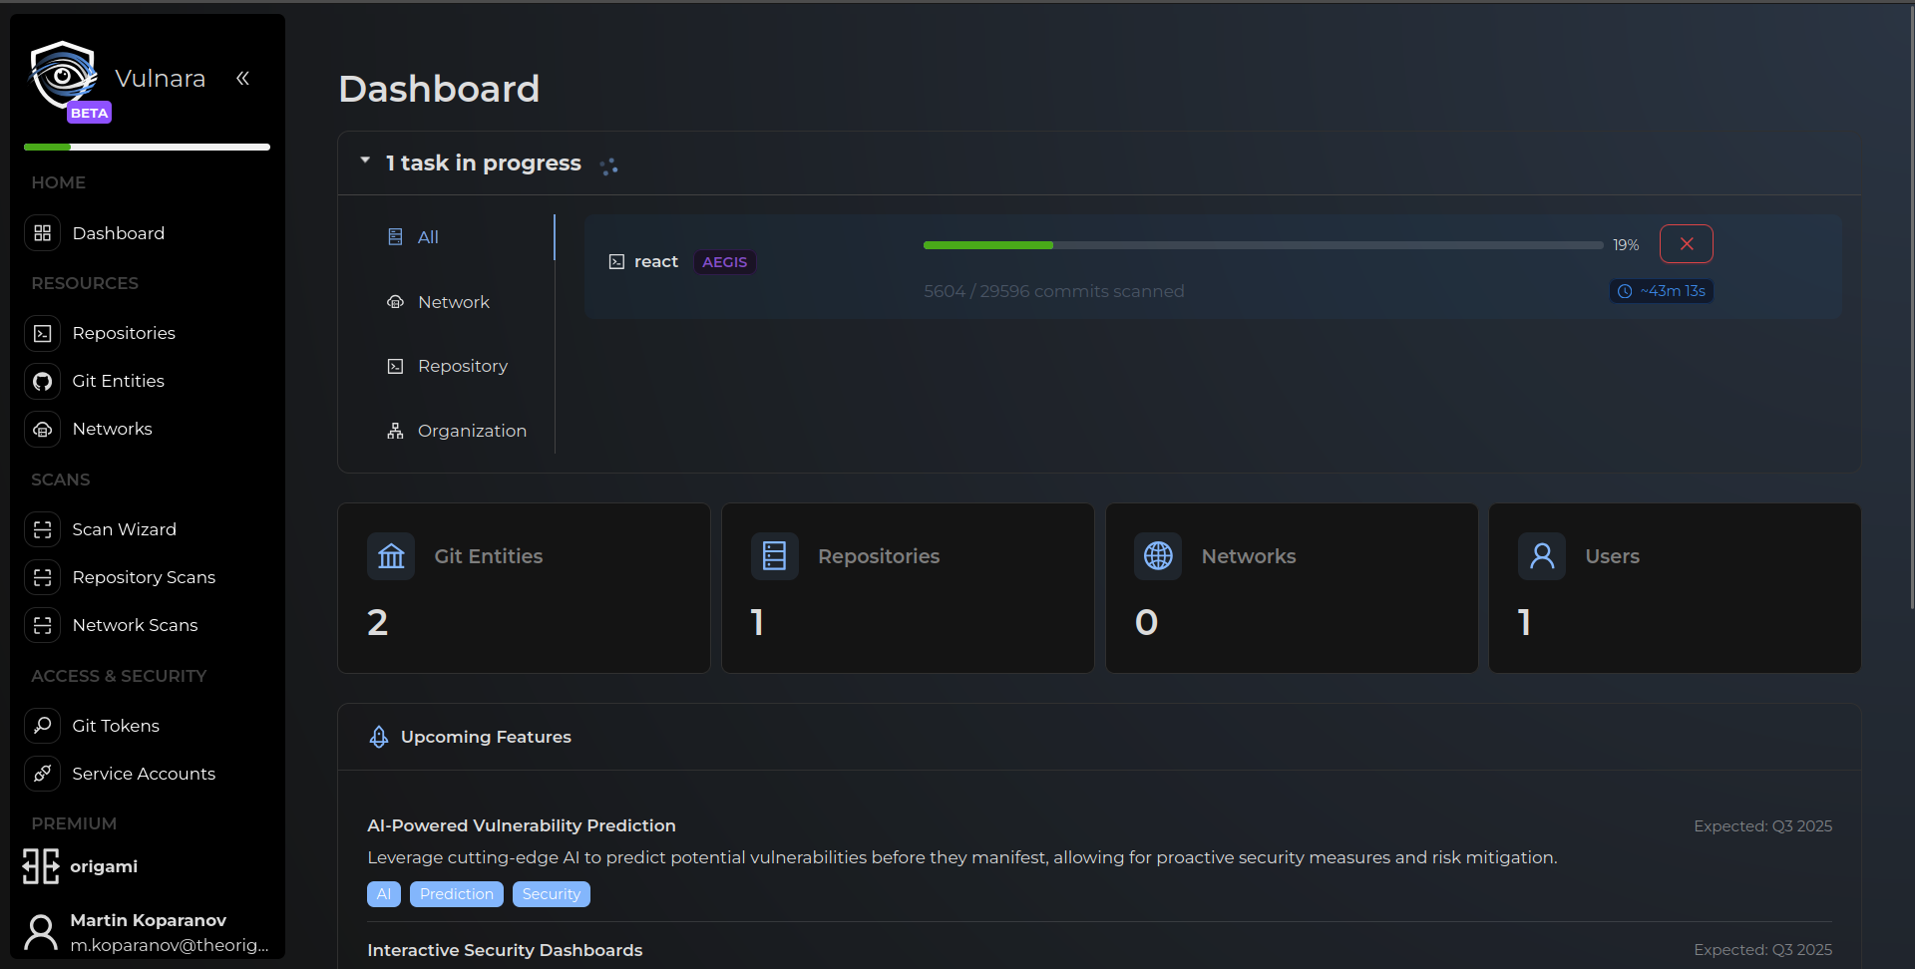Viewport: 1915px width, 969px height.
Task: Open Git Tokens settings
Action: [x=116, y=726]
